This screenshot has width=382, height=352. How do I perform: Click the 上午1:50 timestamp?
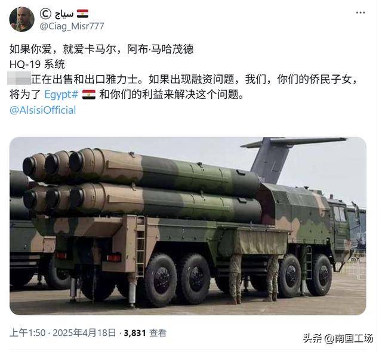coord(27,333)
